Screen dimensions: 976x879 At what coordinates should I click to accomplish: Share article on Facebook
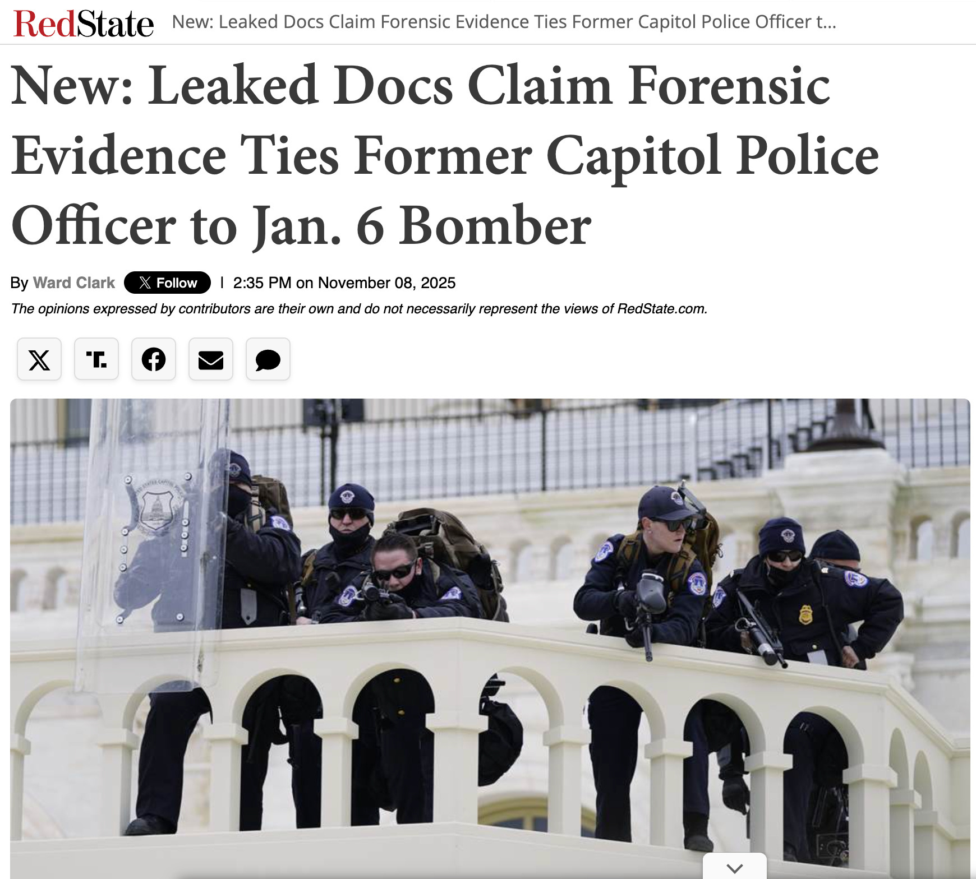pos(154,359)
